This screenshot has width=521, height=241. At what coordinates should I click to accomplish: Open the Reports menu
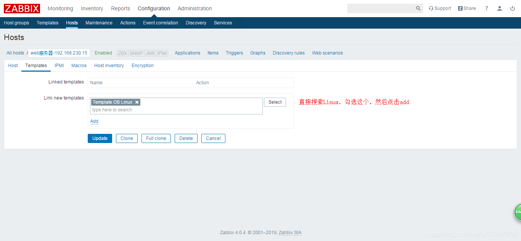click(121, 8)
